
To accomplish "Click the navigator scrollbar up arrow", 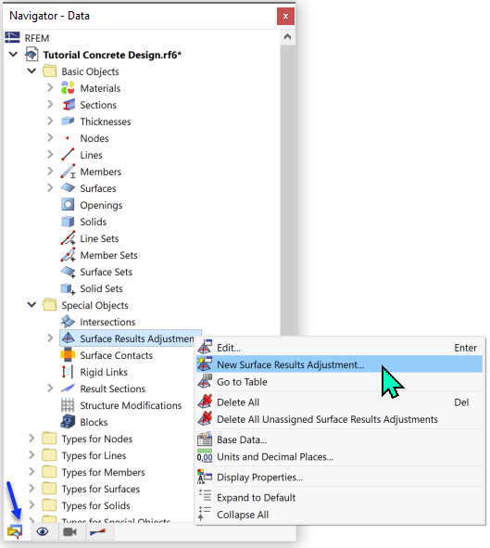I will tap(287, 37).
